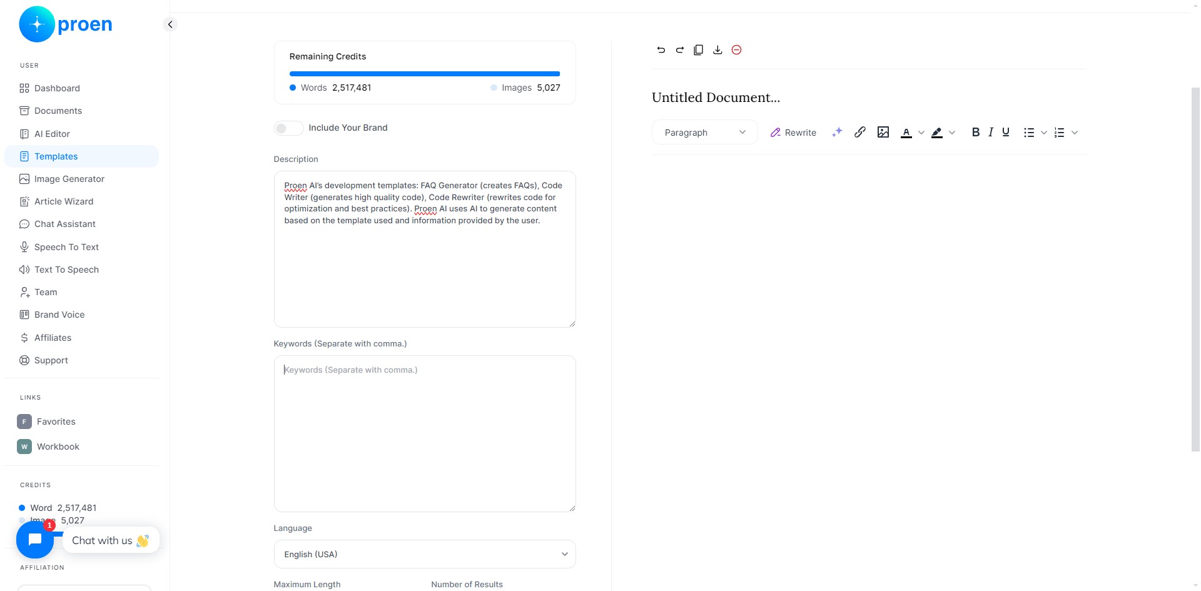Clear document with red circle icon

pyautogui.click(x=736, y=50)
